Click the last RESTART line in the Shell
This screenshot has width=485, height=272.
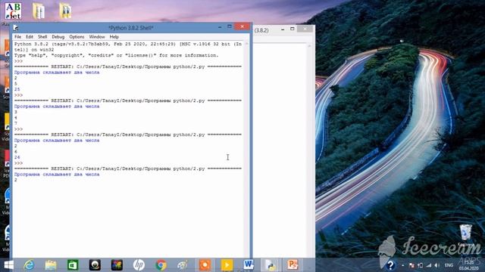[x=128, y=168]
